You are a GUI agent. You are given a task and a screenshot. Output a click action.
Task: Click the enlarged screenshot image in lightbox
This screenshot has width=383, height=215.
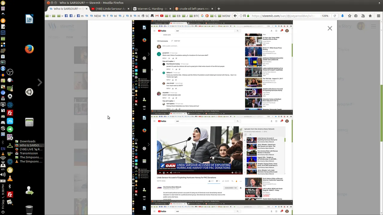click(x=212, y=117)
